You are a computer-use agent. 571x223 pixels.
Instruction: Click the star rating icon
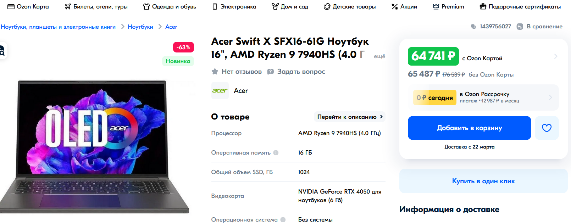point(215,72)
